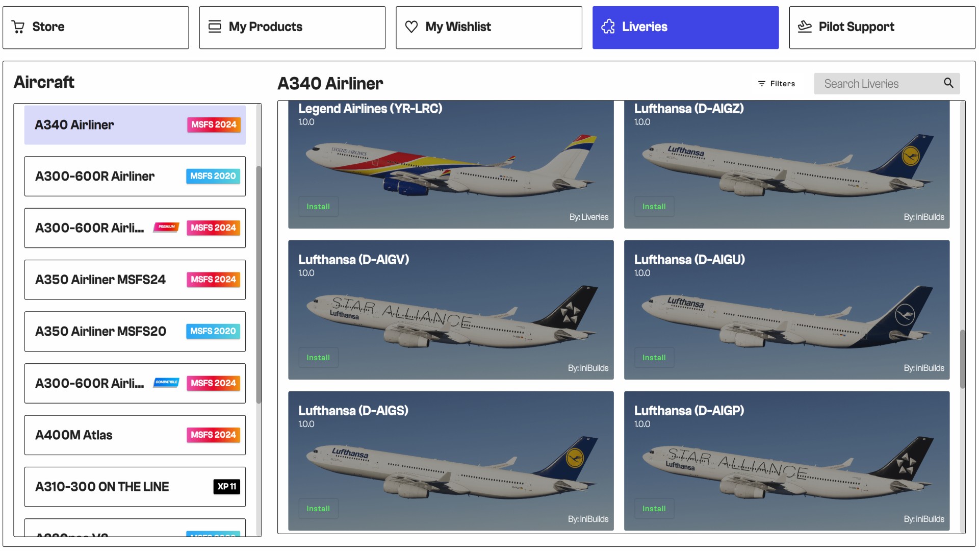The height and width of the screenshot is (551, 979).
Task: Install the Lufthansa (D-AIGP) livery
Action: pos(654,509)
